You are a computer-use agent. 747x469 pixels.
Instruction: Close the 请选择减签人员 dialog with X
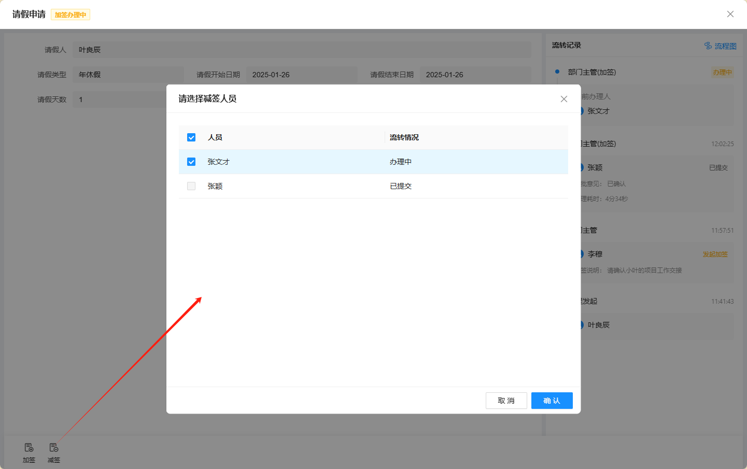[x=564, y=99]
